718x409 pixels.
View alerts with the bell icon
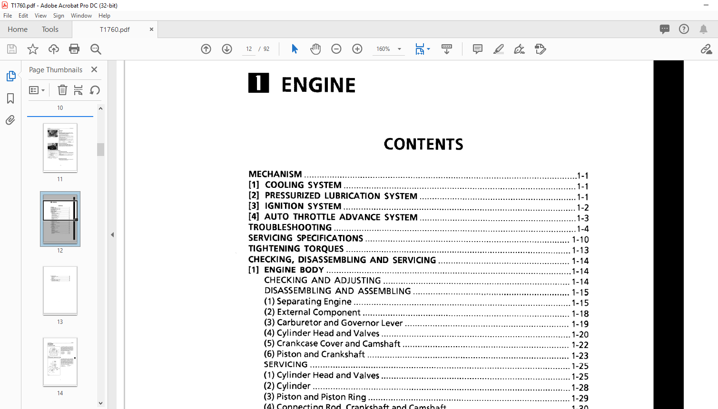pyautogui.click(x=703, y=29)
